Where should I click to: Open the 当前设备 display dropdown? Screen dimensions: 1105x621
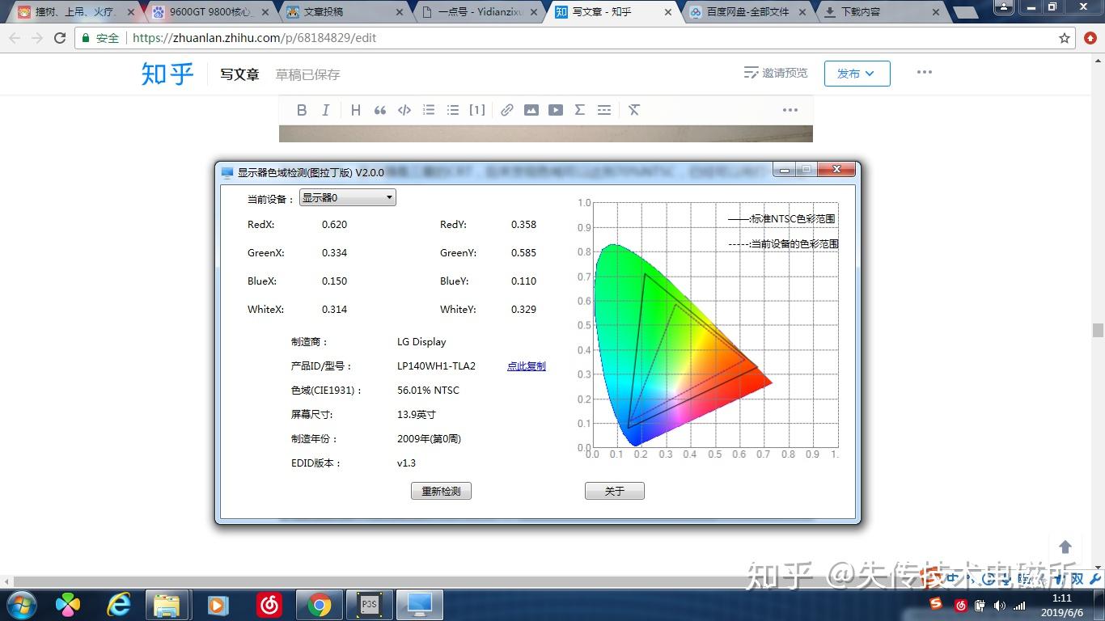[348, 197]
